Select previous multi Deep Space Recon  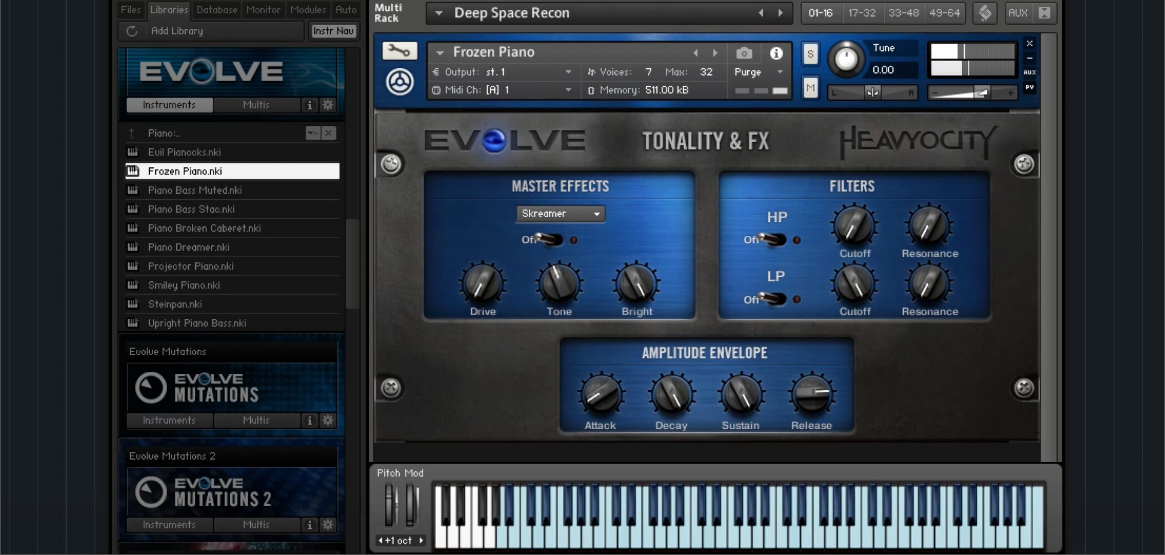[x=761, y=13]
